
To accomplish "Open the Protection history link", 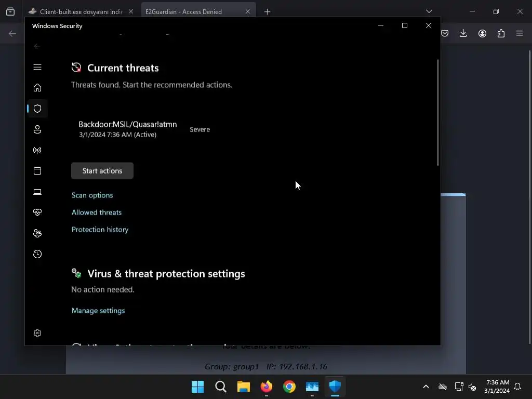I will [x=100, y=229].
